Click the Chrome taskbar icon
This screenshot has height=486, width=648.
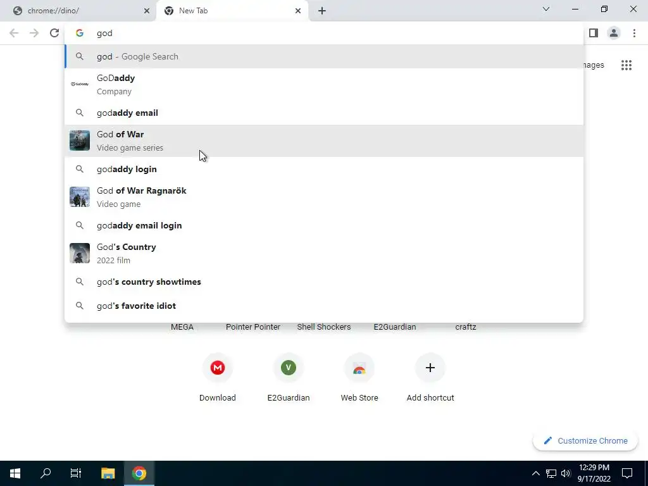click(x=139, y=473)
